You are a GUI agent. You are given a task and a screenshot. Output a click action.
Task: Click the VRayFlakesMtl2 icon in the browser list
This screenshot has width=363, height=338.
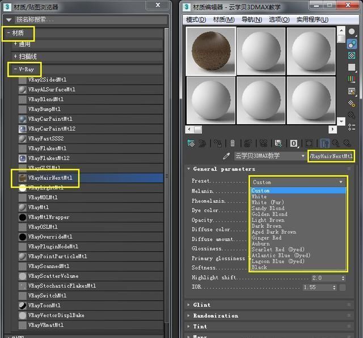click(23, 158)
